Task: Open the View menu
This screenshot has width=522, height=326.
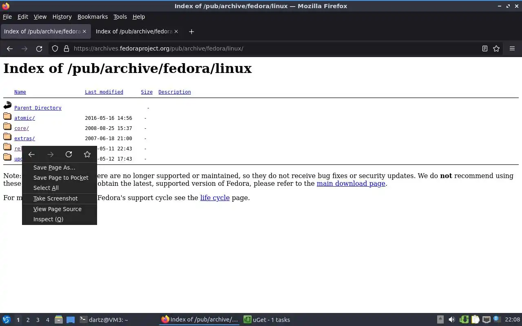Action: click(x=40, y=17)
